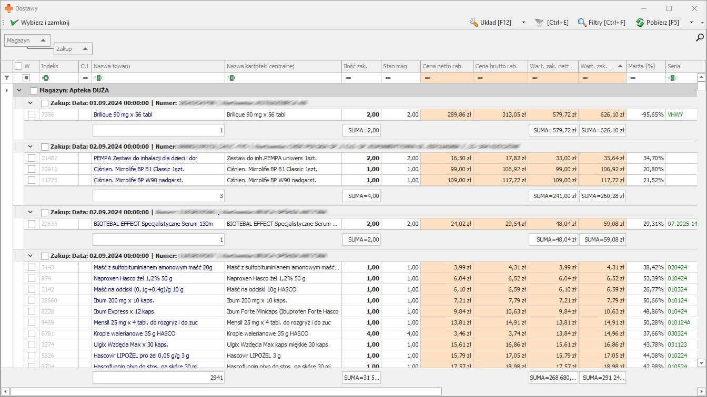
Task: Check the box for Brilique 90 mg row
Action: point(32,114)
